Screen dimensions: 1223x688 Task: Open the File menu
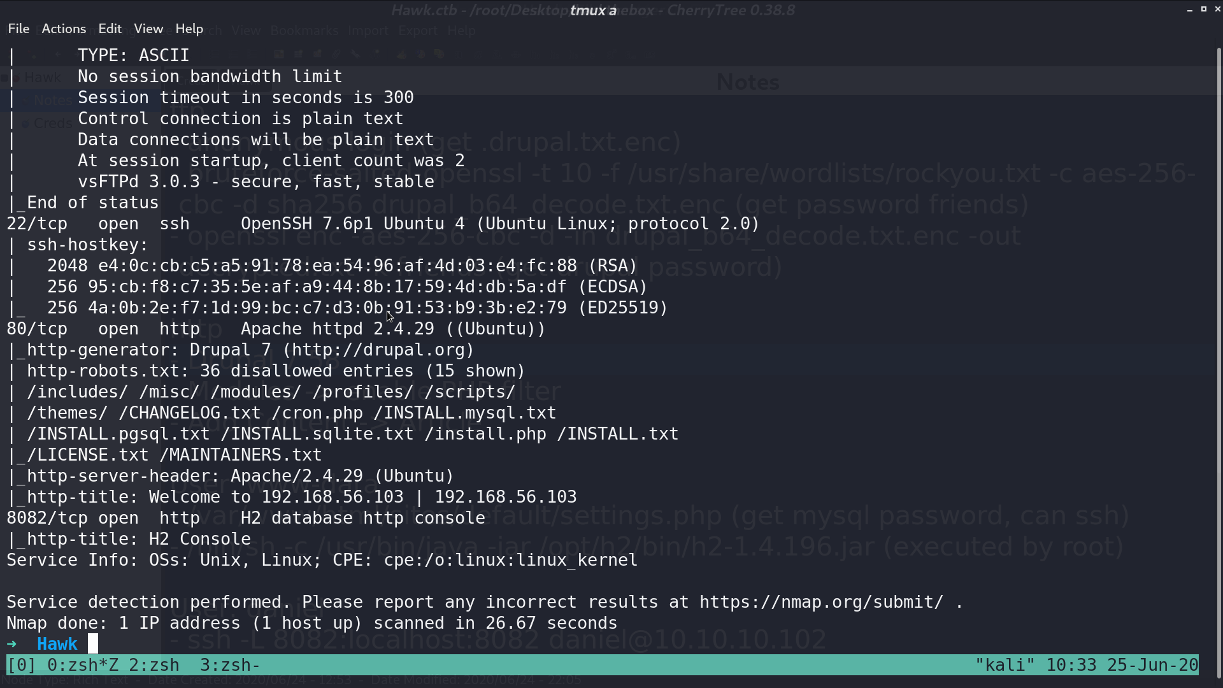coord(18,29)
